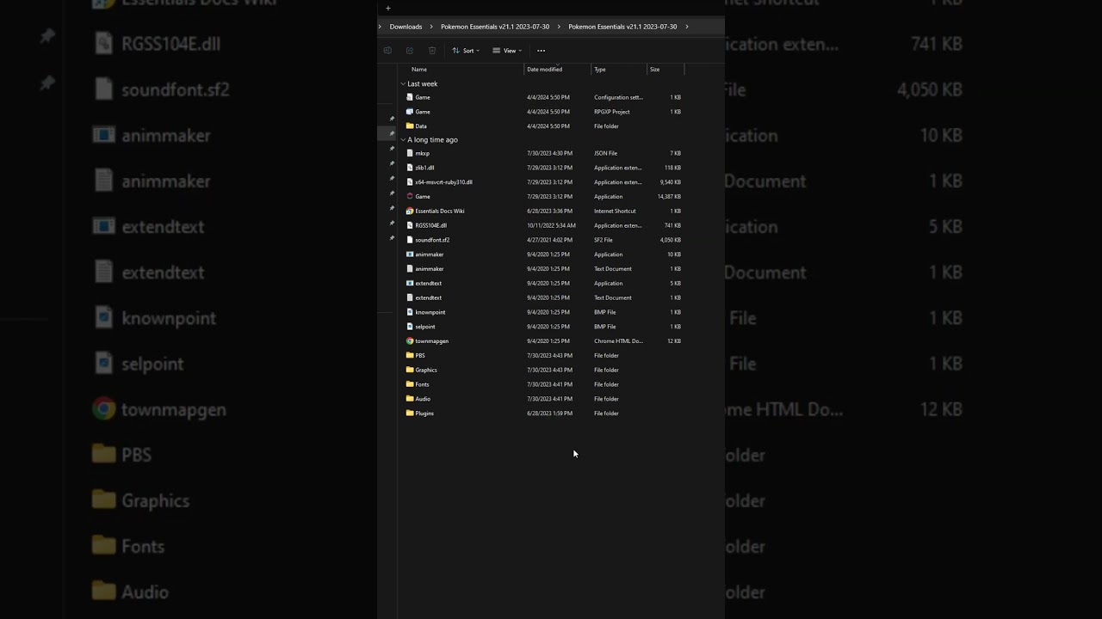Go to the Downloads breadcrumb
The width and height of the screenshot is (1102, 619).
[x=406, y=27]
